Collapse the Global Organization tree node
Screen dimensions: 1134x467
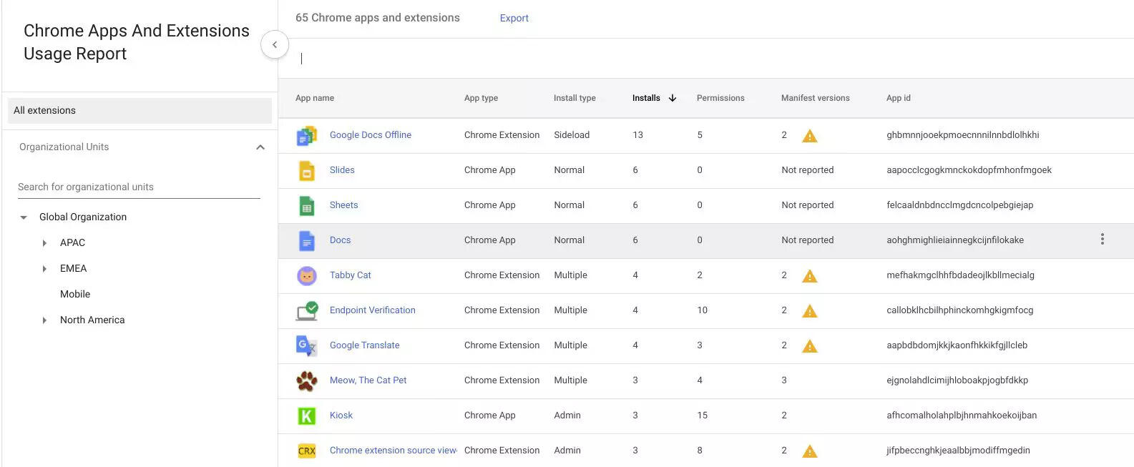(24, 217)
